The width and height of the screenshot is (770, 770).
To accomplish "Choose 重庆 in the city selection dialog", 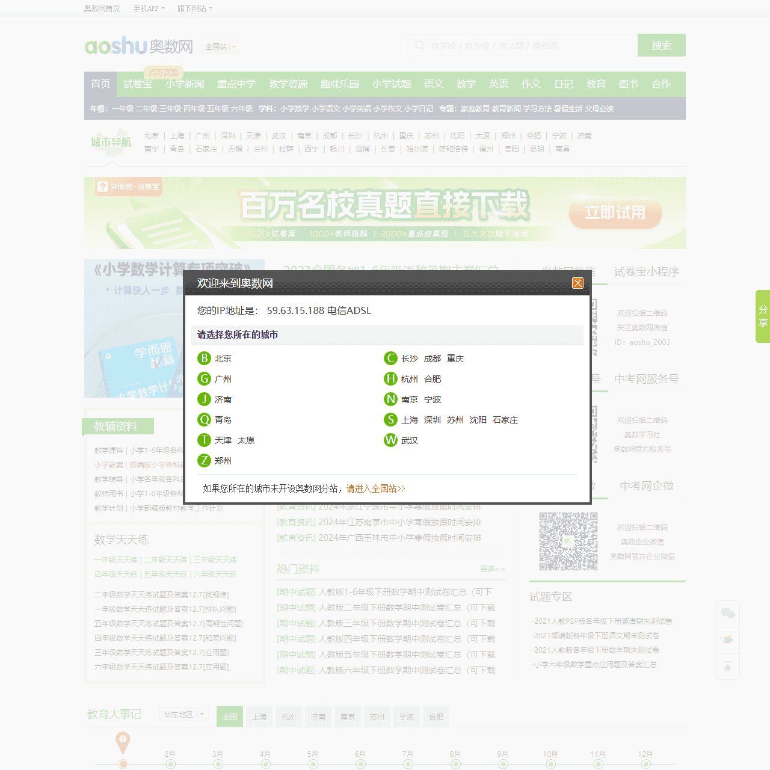I will point(455,359).
